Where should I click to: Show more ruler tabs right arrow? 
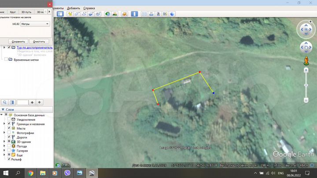click(49, 12)
